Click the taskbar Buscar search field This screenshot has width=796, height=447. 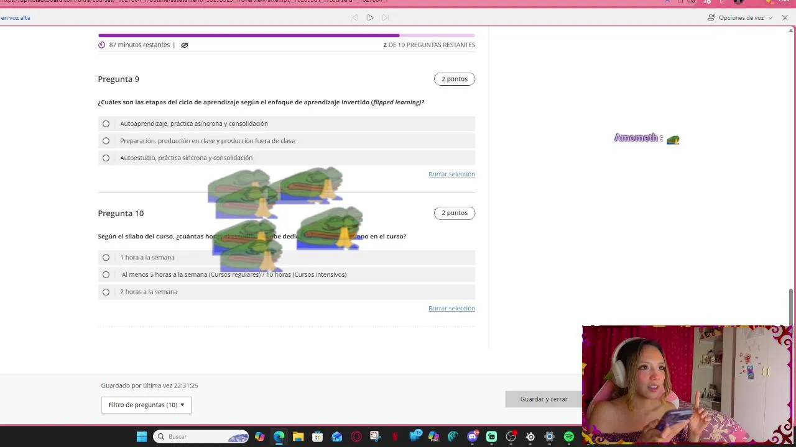point(200,436)
